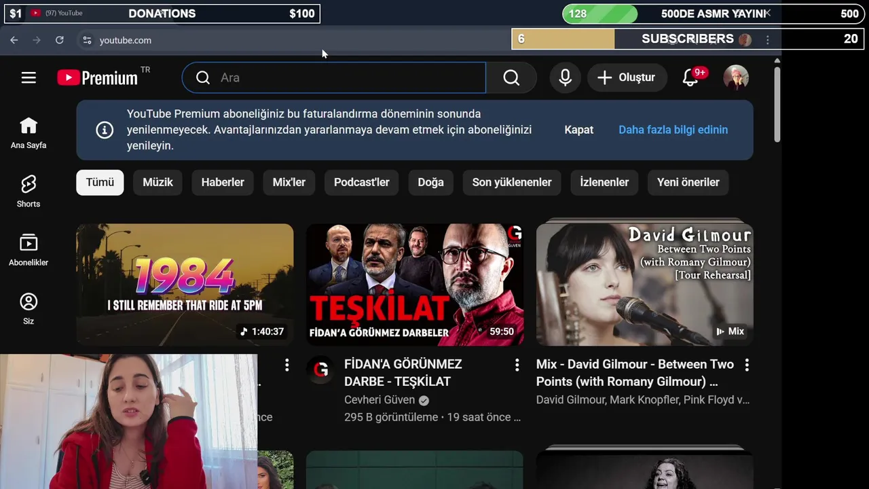Open the 1984 video thumbnail
The height and width of the screenshot is (489, 869).
pyautogui.click(x=185, y=285)
